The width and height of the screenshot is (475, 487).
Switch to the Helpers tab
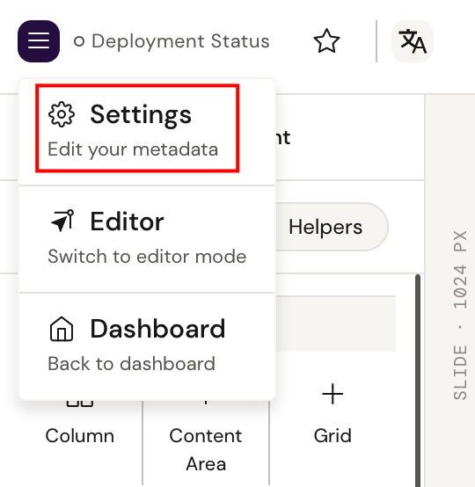click(x=325, y=227)
